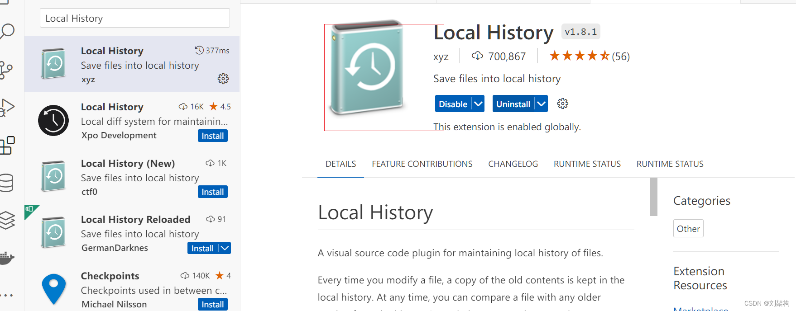Click Xpo Development Local History clock icon
The image size is (796, 311).
53,121
